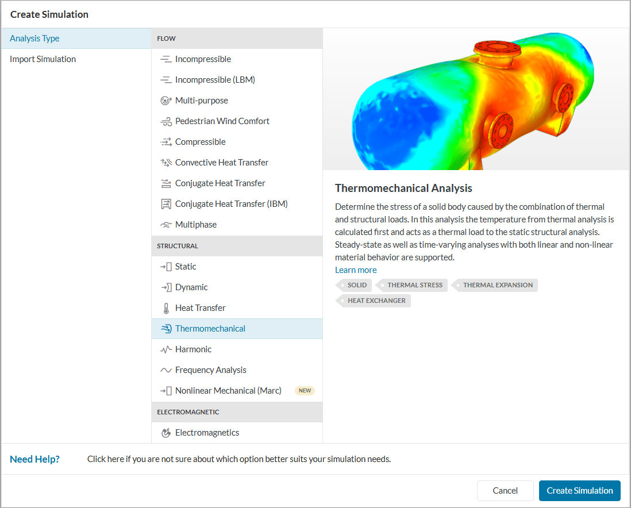Pick the Frequency Analysis wave icon
The width and height of the screenshot is (631, 508).
pos(166,370)
